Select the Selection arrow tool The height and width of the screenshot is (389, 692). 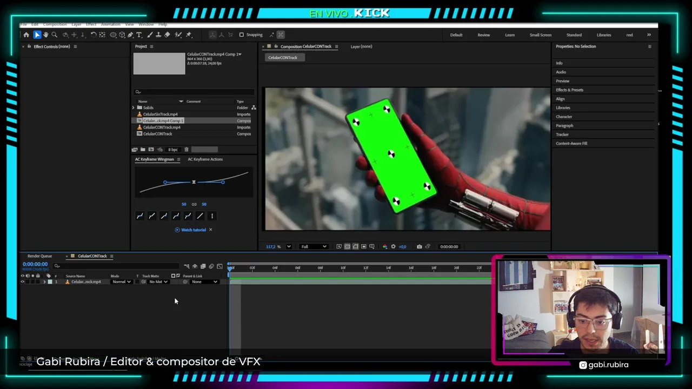[x=37, y=35]
